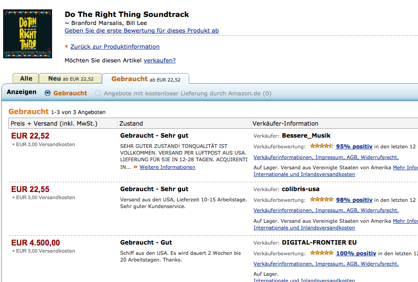Image resolution: width=418 pixels, height=282 pixels.
Task: Go back via Zurück zur Produktinformation
Action: click(x=115, y=46)
